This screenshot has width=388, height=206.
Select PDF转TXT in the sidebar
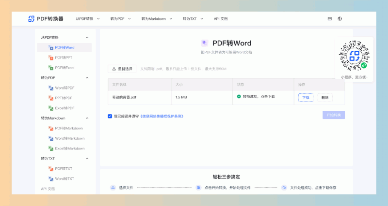tap(65, 169)
